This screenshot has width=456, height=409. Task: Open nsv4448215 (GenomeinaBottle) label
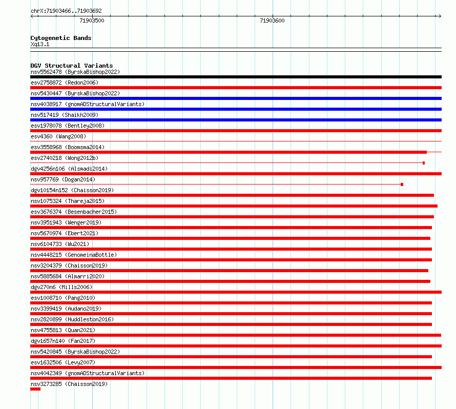click(74, 255)
